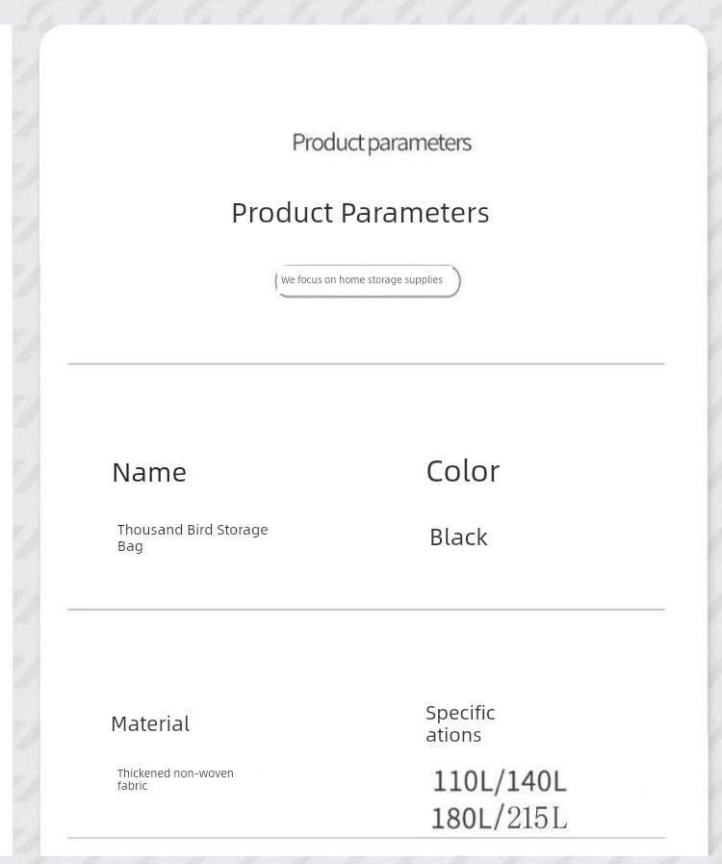This screenshot has width=722, height=864.
Task: Click the 'We focus on home storage supplies' pill
Action: coord(367,280)
